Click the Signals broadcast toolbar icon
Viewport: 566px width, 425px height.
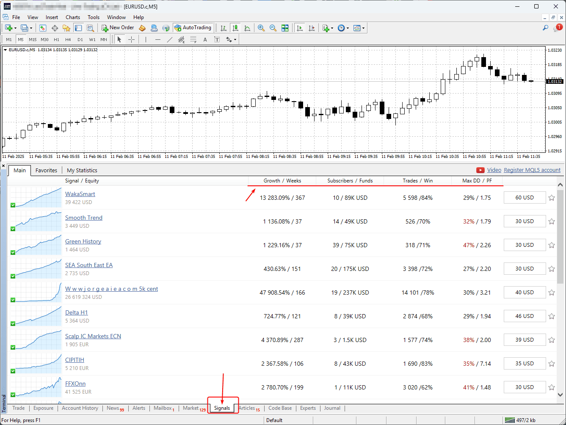tap(166, 28)
